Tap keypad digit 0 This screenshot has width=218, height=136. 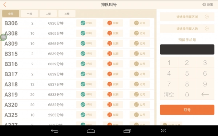187,95
